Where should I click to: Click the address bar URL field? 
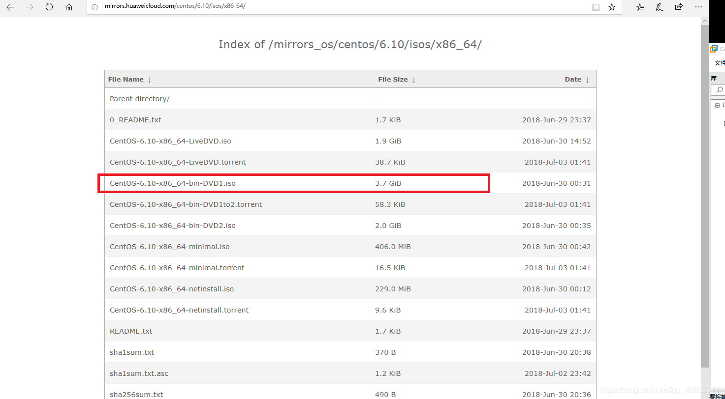coord(345,7)
